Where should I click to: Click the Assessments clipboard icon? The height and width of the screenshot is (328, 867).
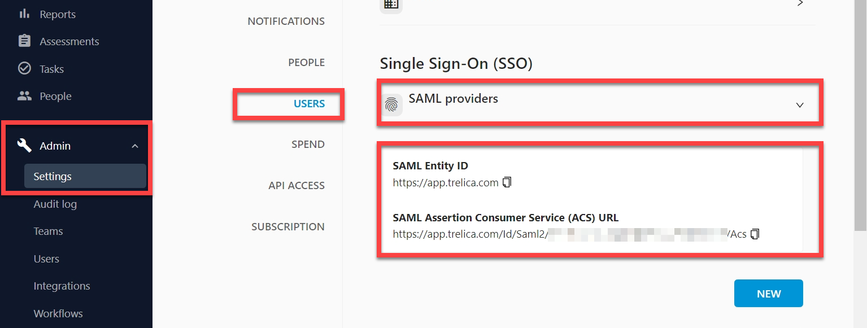[24, 41]
